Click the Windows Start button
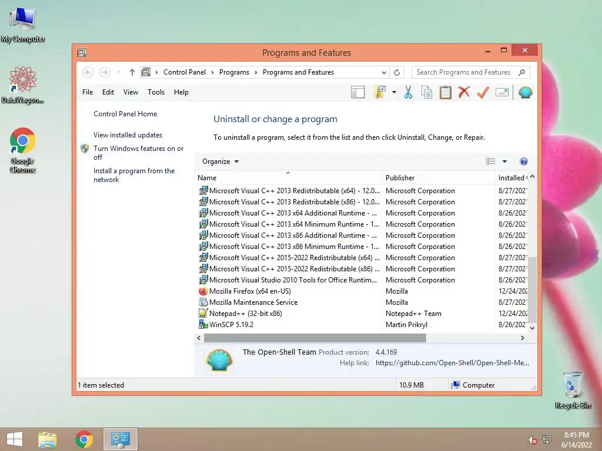This screenshot has width=602, height=451. tap(15, 439)
